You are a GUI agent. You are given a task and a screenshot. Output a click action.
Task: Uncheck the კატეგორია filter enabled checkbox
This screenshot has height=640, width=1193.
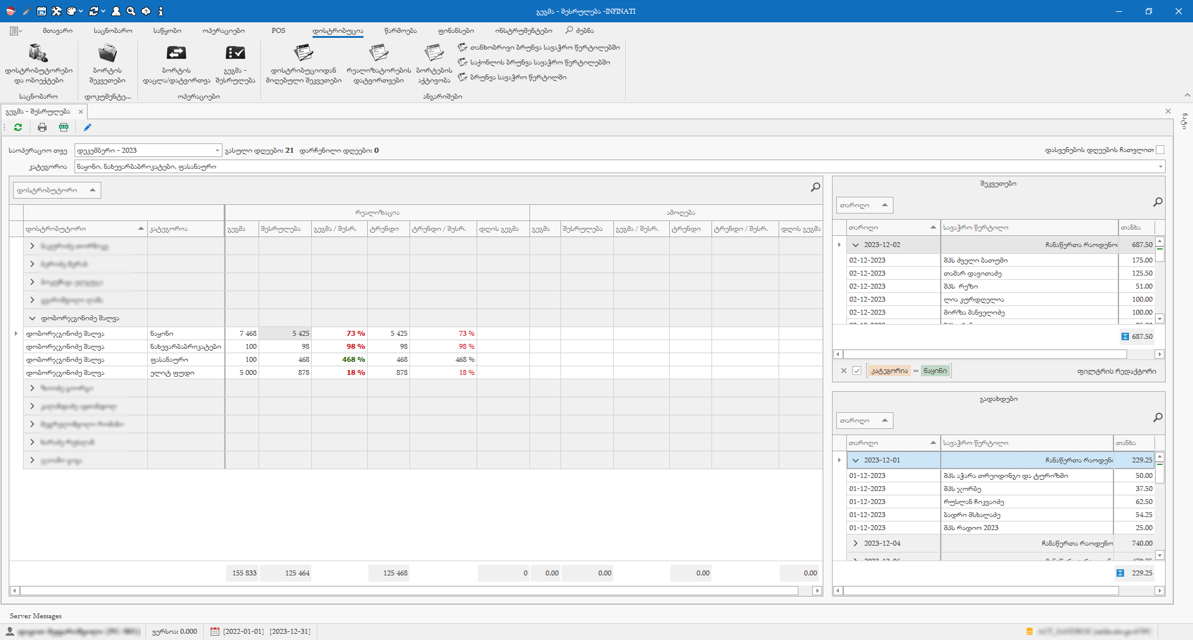point(857,371)
